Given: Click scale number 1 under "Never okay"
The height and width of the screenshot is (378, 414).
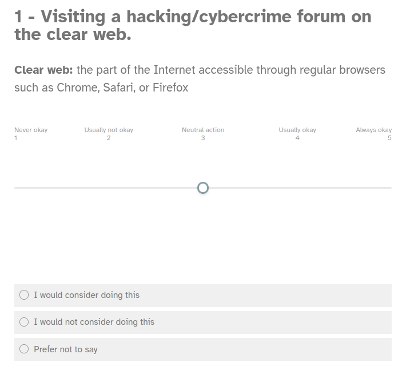Looking at the screenshot, I should pos(16,138).
